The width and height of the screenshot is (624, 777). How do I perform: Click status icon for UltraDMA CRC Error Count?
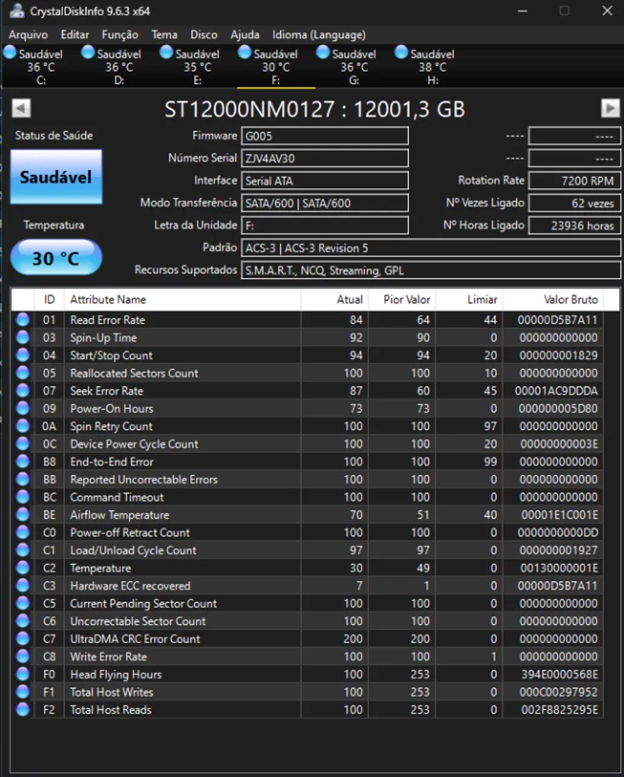click(22, 639)
